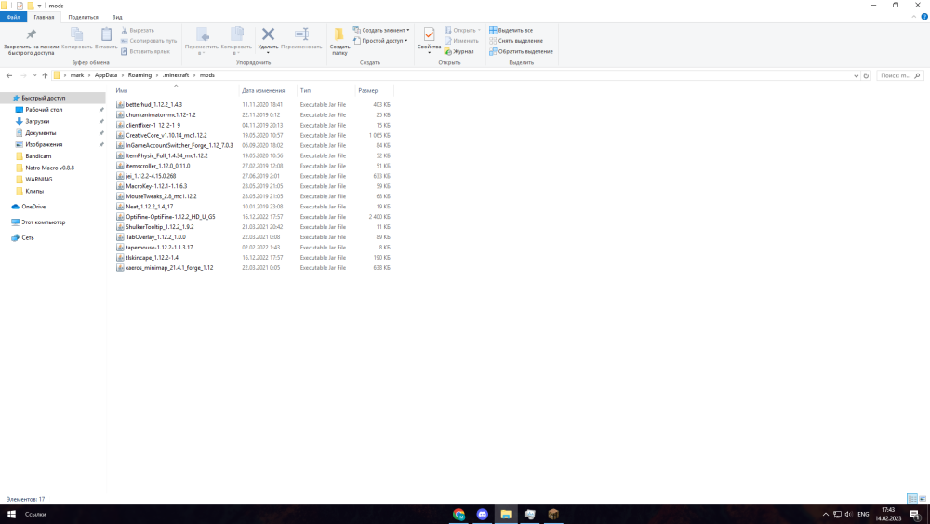This screenshot has height=524, width=930.
Task: Click Create folder (Создать папку) icon
Action: pos(339,35)
